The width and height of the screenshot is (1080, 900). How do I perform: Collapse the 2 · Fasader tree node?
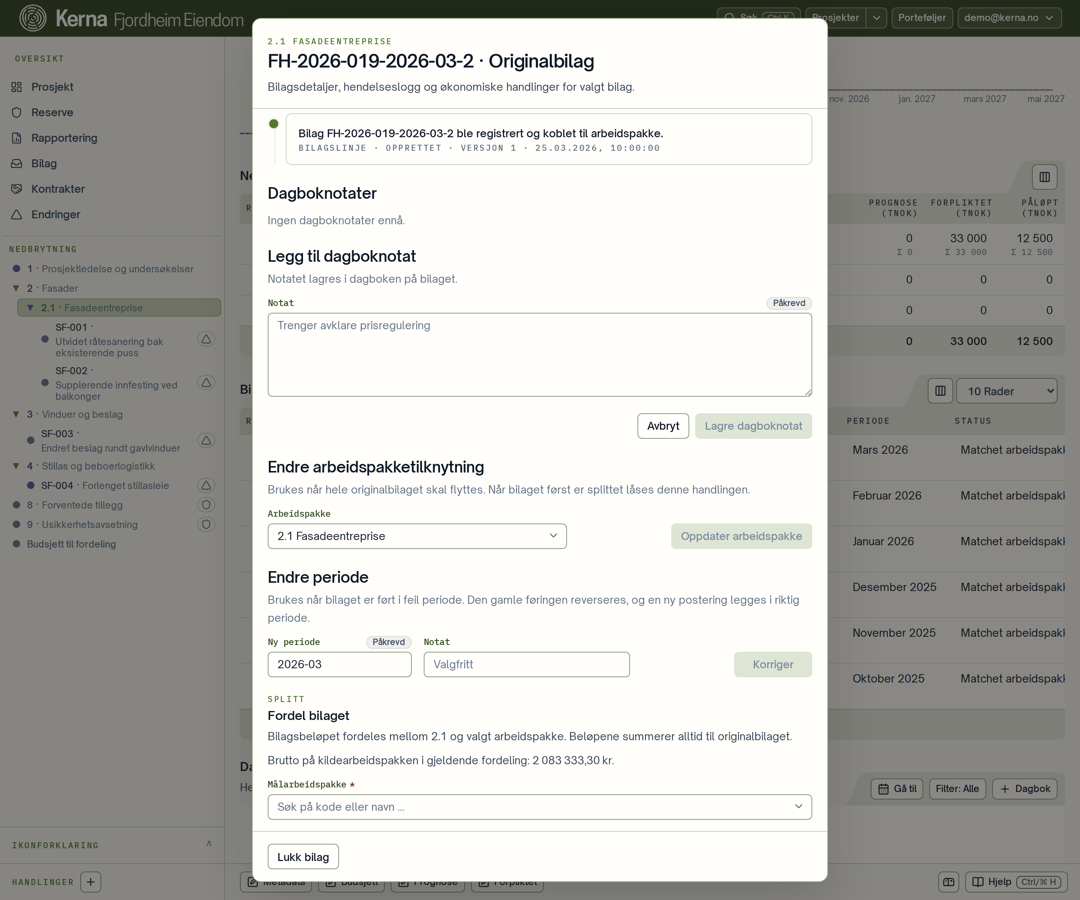click(x=16, y=288)
